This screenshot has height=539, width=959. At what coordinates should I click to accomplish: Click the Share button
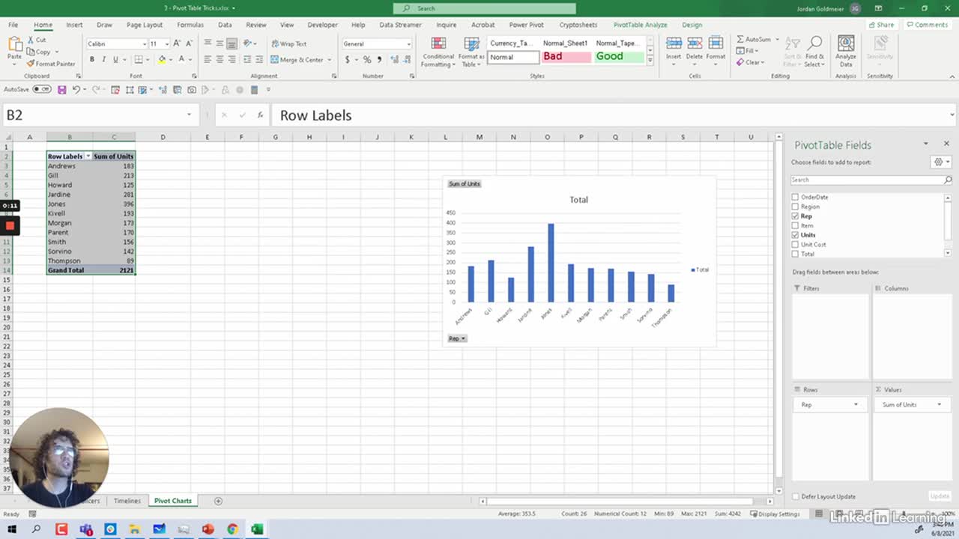tap(882, 25)
